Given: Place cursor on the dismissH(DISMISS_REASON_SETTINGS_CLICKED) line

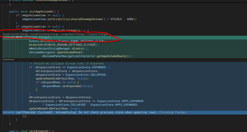Looking at the screenshot, I should click(x=64, y=45).
